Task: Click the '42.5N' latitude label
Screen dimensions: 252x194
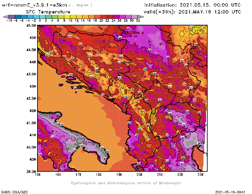Action: point(31,99)
